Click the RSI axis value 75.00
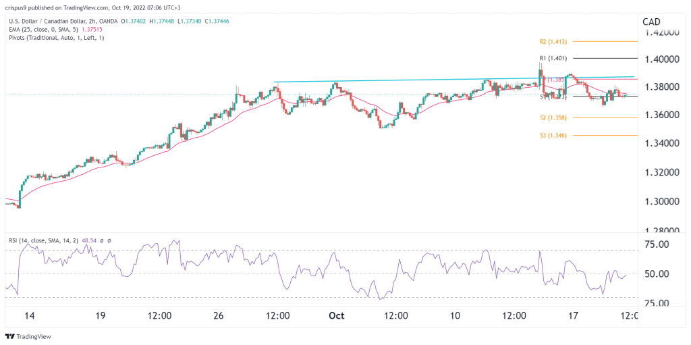 658,244
